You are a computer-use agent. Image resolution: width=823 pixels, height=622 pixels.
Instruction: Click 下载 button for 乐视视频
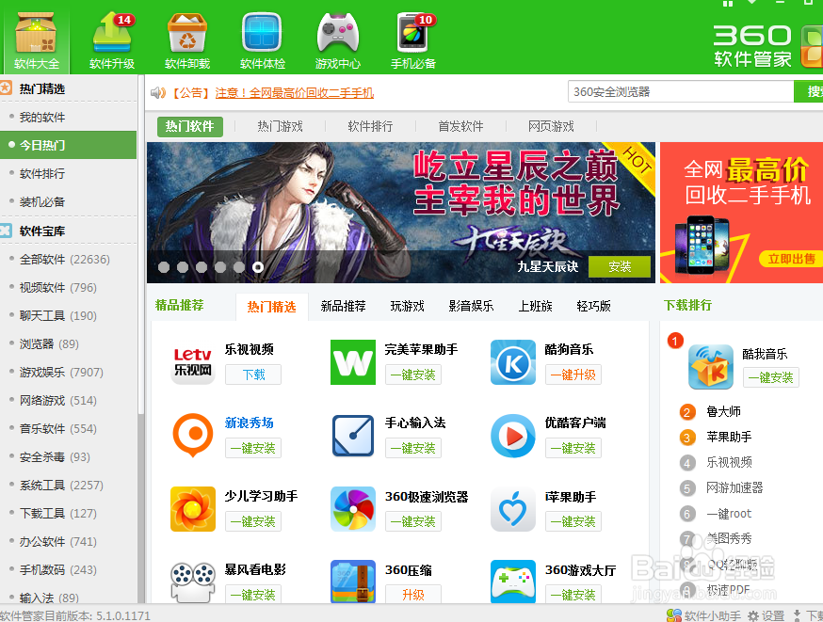point(253,375)
